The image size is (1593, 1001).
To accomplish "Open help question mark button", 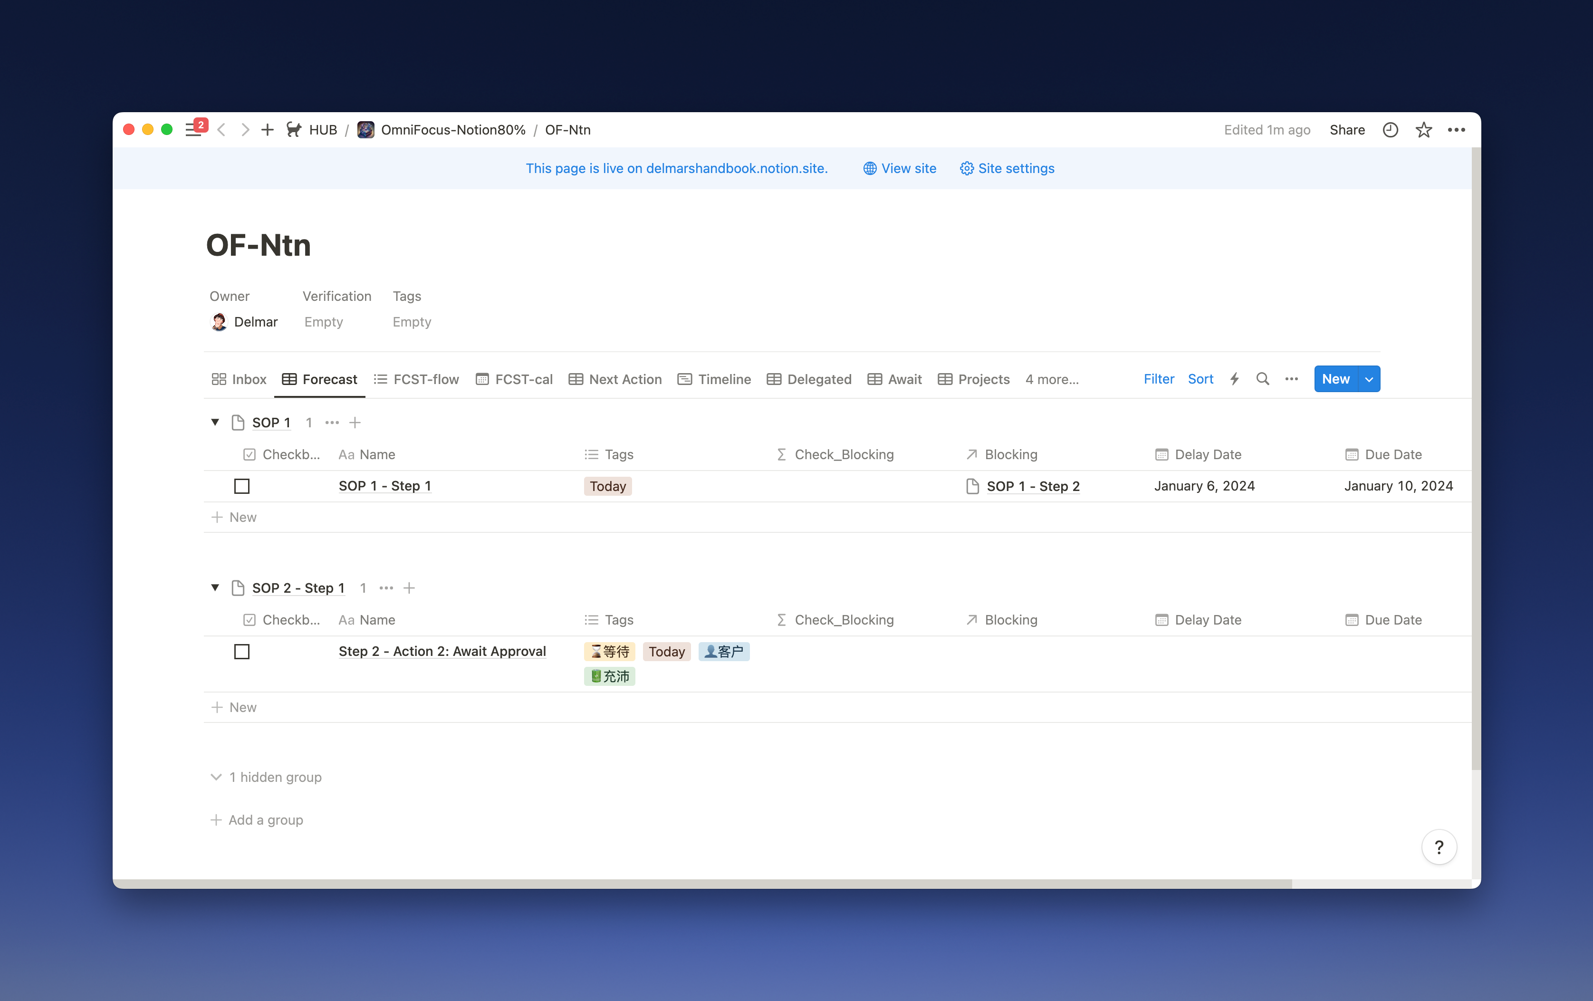I will tap(1439, 847).
